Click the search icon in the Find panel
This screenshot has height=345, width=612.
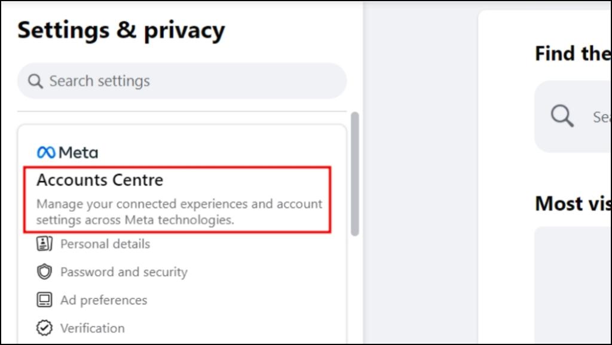561,116
